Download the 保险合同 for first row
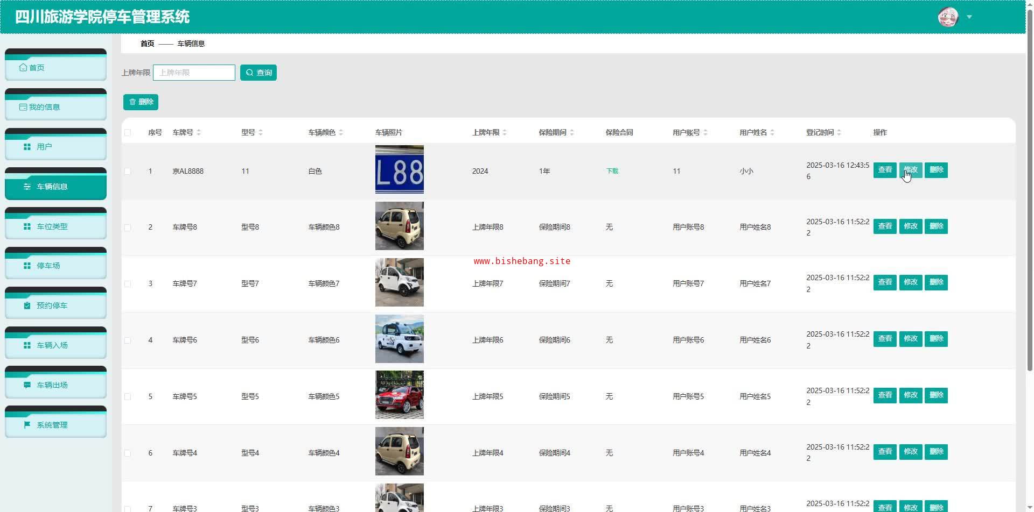Image resolution: width=1034 pixels, height=512 pixels. [x=612, y=171]
